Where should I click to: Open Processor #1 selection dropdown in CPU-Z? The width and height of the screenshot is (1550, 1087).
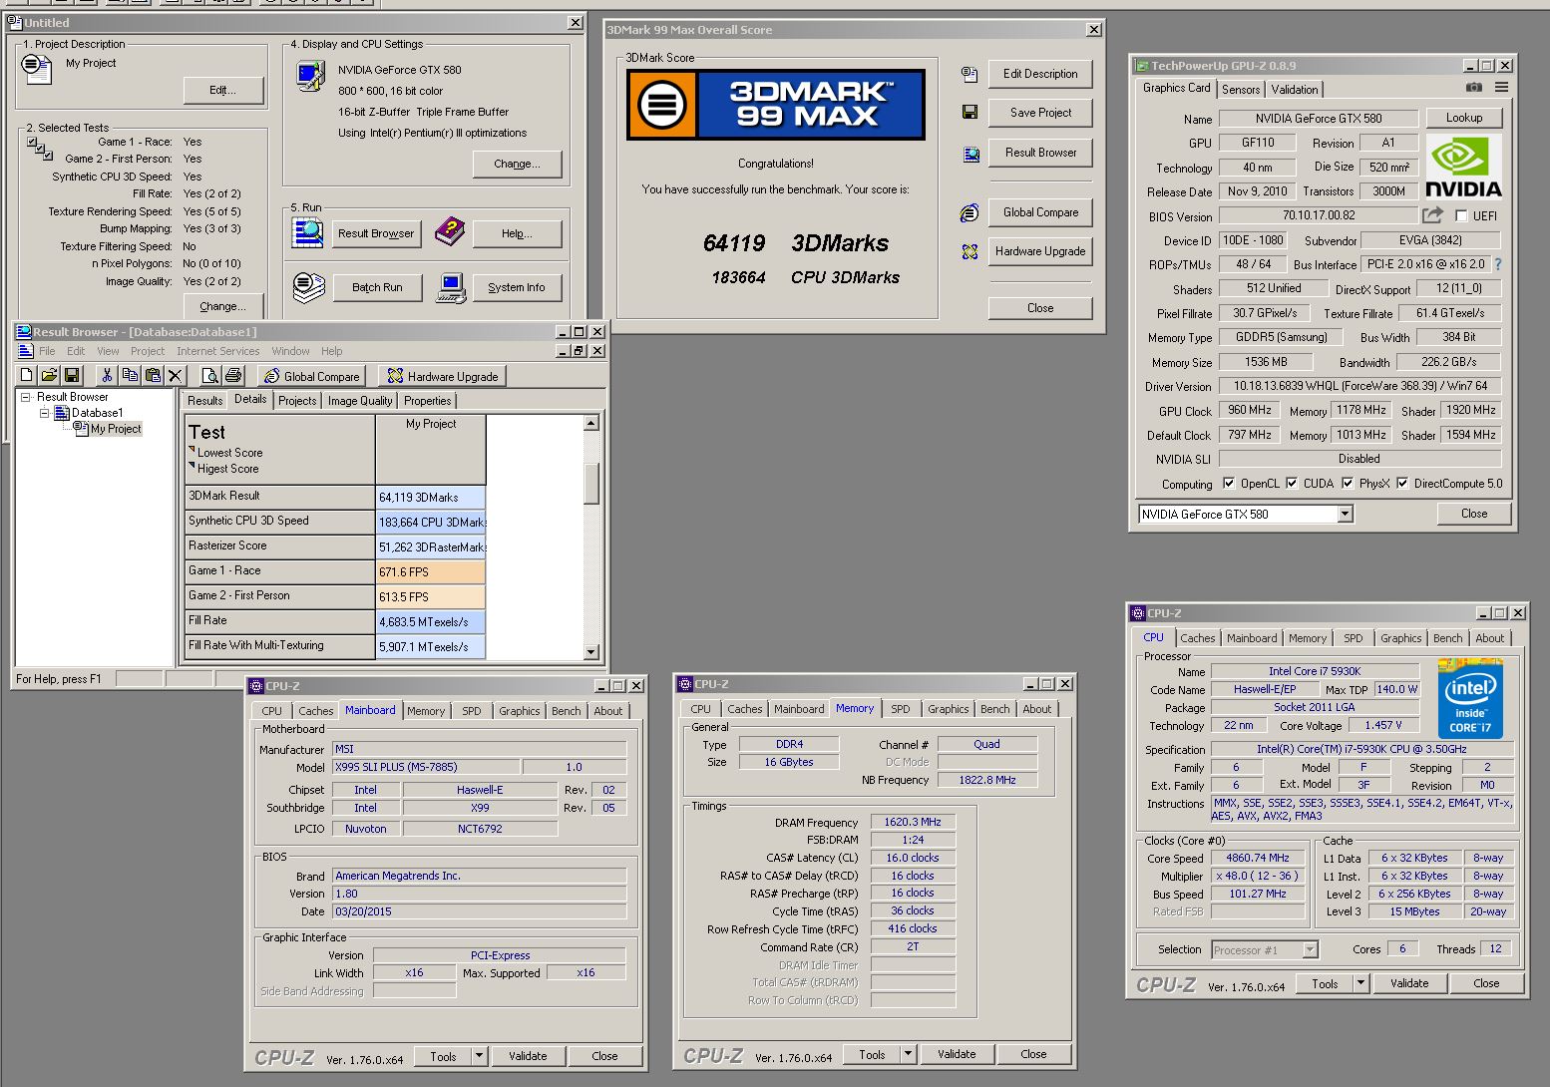pos(1310,950)
